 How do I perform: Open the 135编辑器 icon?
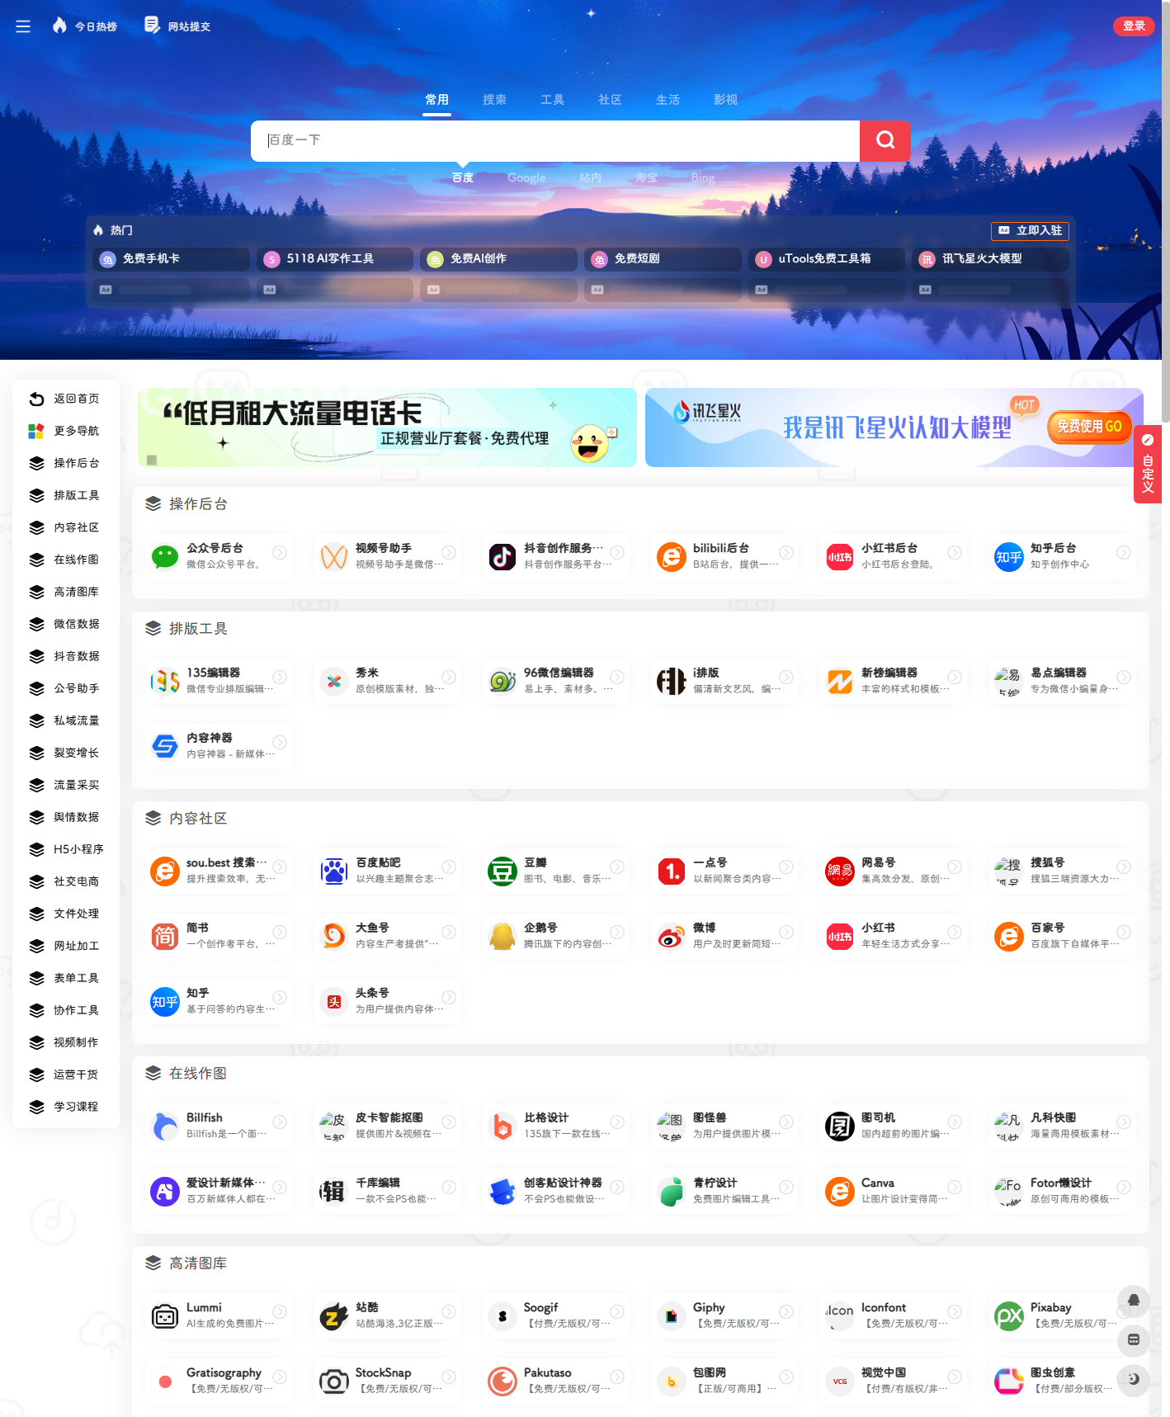(x=165, y=681)
